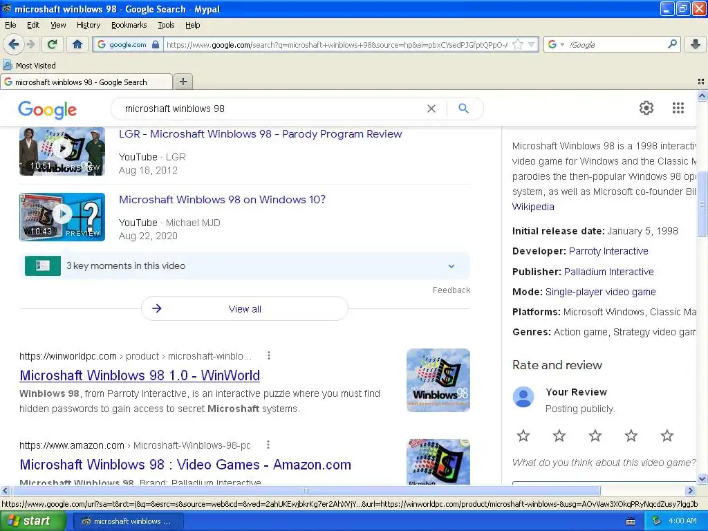Image resolution: width=708 pixels, height=531 pixels.
Task: Open the Wikipedia link in the knowledge panel
Action: 533,207
